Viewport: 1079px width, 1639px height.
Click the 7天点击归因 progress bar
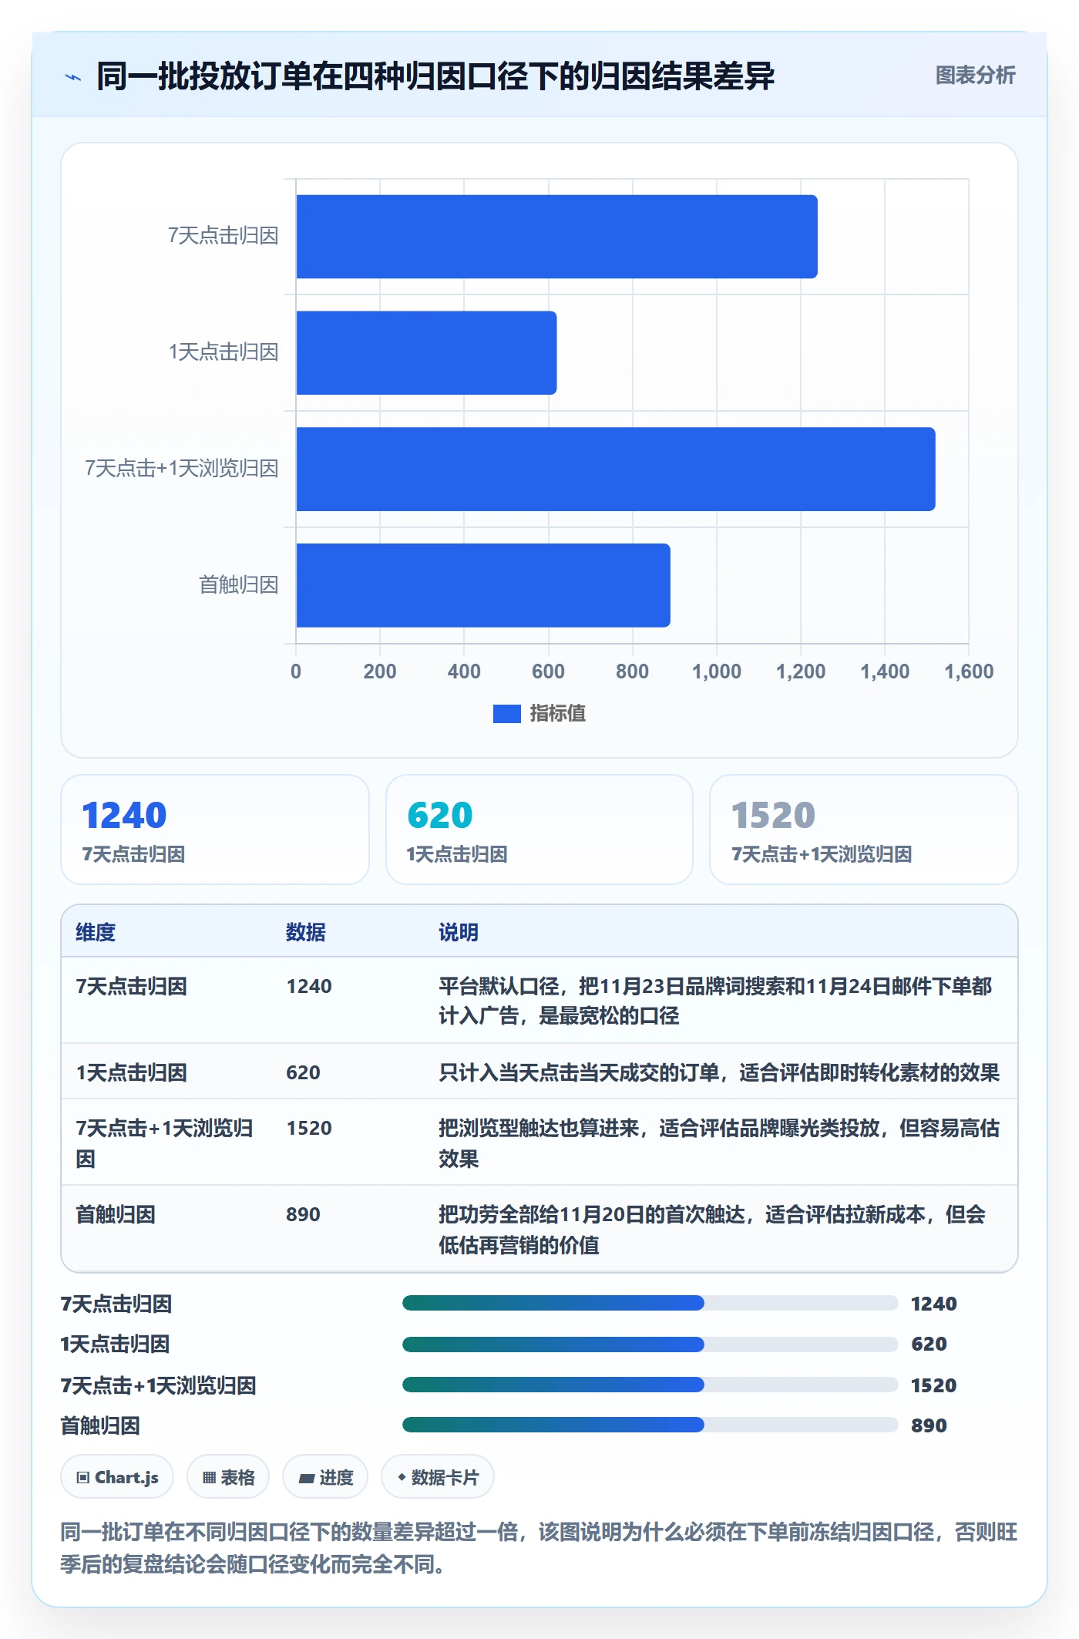click(650, 1304)
